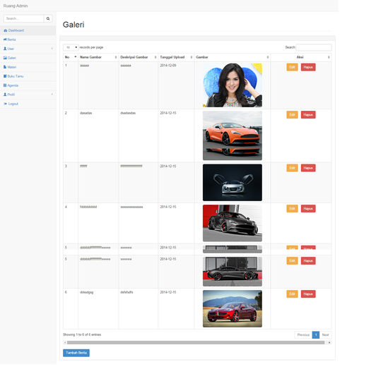The width and height of the screenshot is (376, 381).
Task: Sort by Deskripsi Gambar column arrows
Action: [x=155, y=57]
